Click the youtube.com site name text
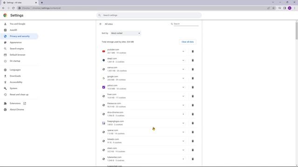The height and width of the screenshot is (167, 298). pyautogui.click(x=113, y=50)
